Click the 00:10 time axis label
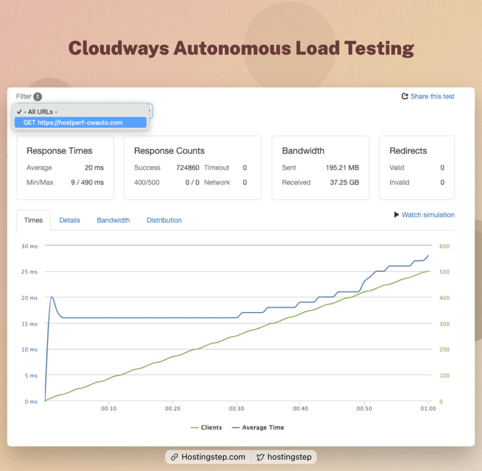482x471 pixels. pyautogui.click(x=109, y=408)
